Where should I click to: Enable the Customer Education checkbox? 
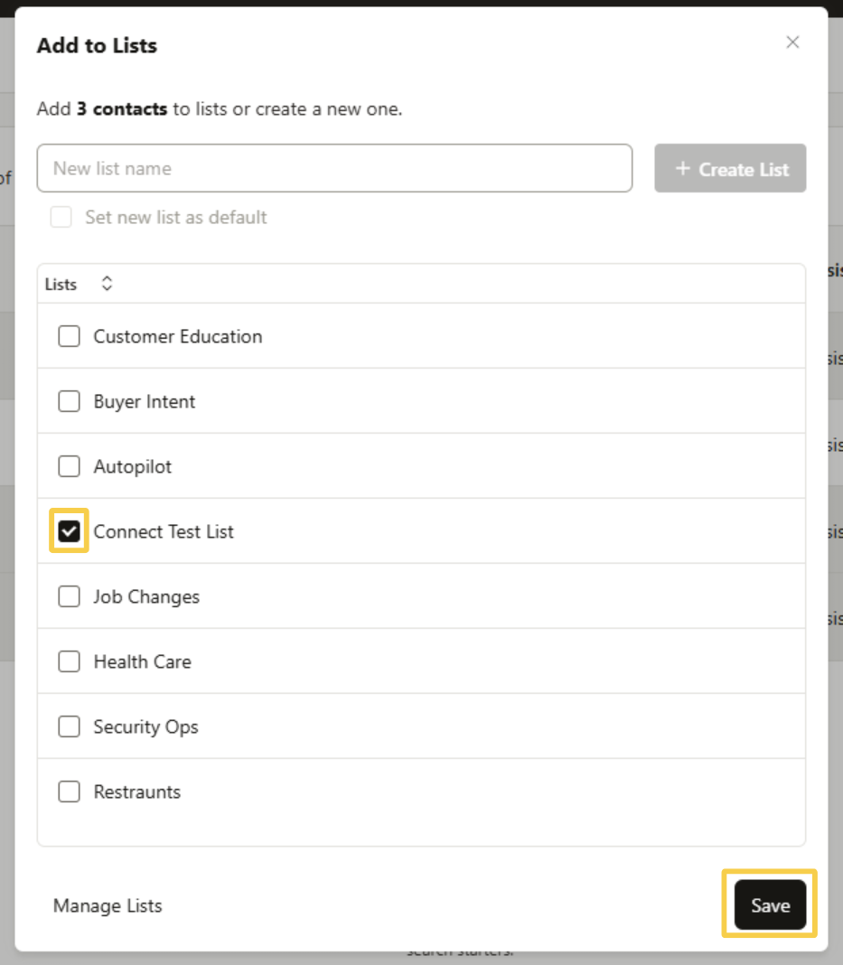pos(69,336)
